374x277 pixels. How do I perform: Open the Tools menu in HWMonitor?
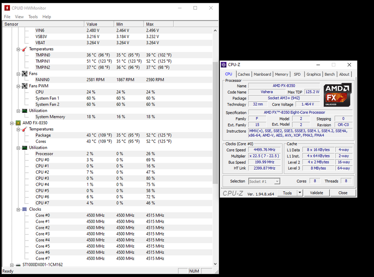point(33,17)
